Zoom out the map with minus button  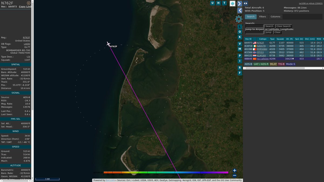[x=235, y=176]
